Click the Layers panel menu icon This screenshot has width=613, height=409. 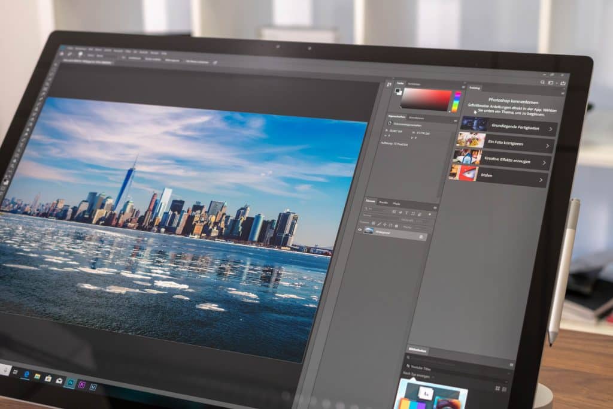point(435,207)
